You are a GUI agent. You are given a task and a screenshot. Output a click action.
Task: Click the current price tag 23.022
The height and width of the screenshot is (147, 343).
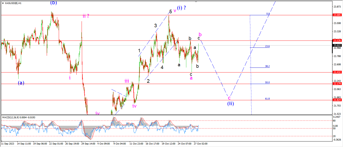pyautogui.click(x=337, y=45)
